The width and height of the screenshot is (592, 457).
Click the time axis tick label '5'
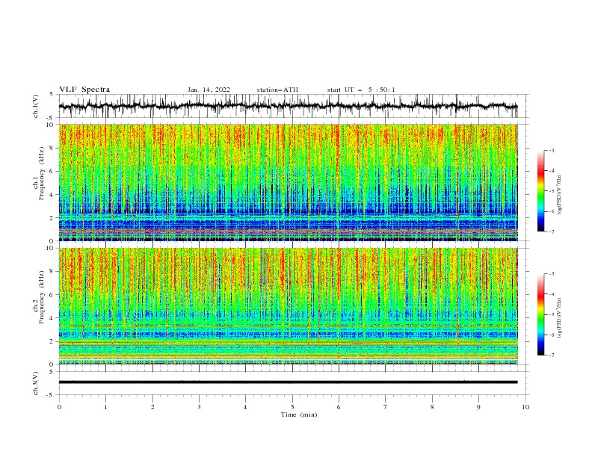[x=292, y=407]
